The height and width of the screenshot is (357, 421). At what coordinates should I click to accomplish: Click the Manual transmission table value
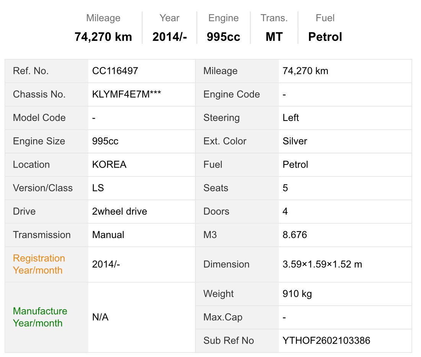108,235
